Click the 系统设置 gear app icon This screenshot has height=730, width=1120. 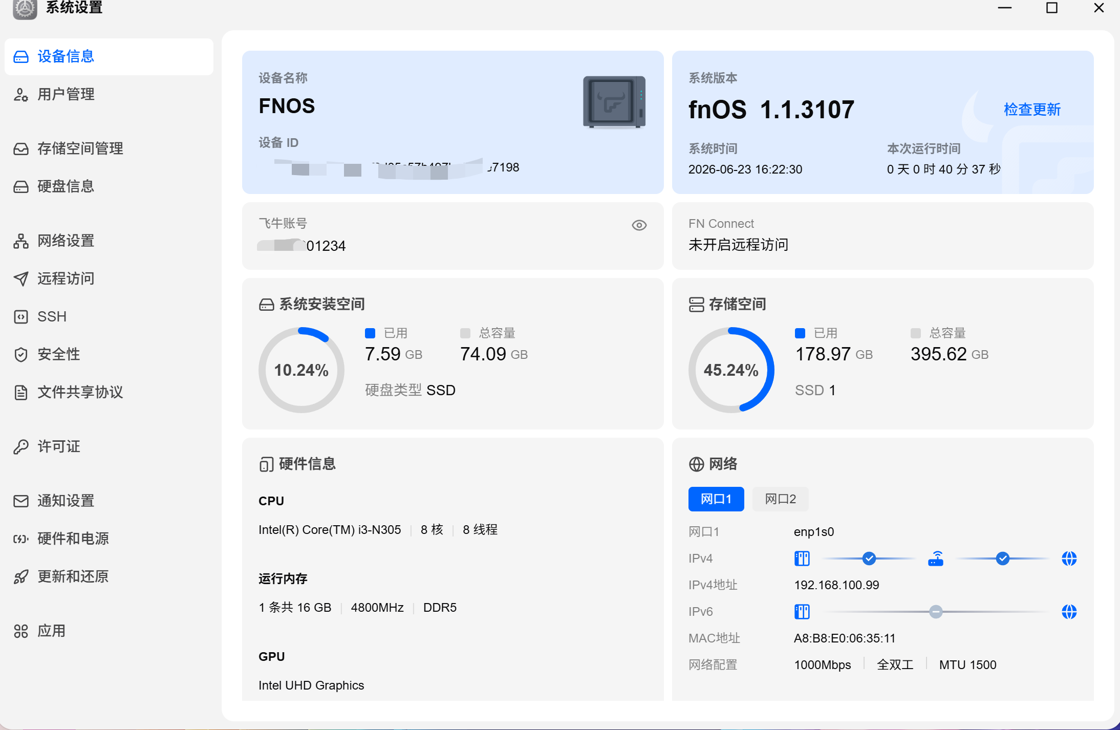[25, 9]
